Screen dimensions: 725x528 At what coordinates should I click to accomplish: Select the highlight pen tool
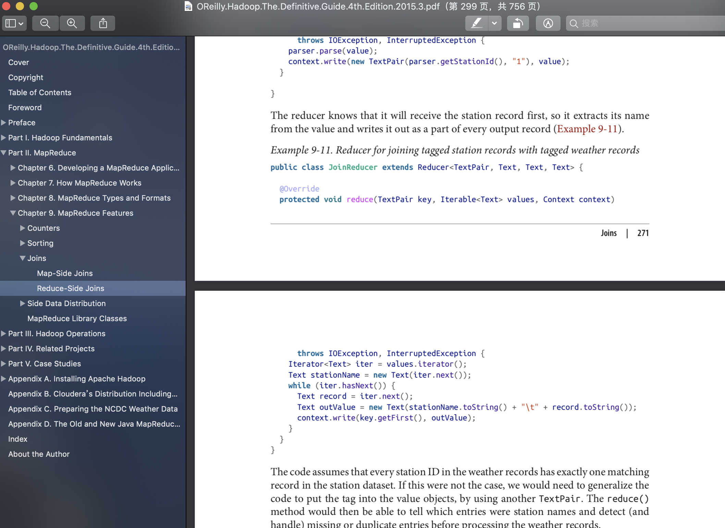click(477, 23)
